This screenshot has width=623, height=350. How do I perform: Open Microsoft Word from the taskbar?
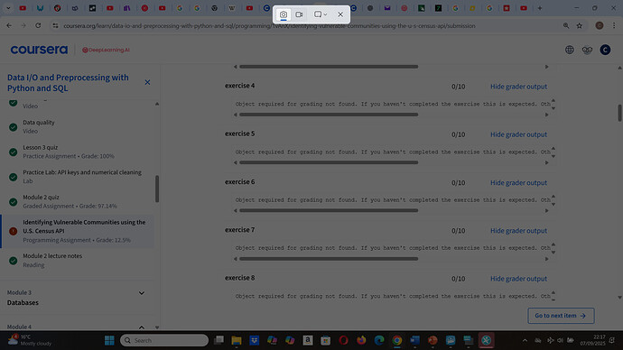(414, 340)
